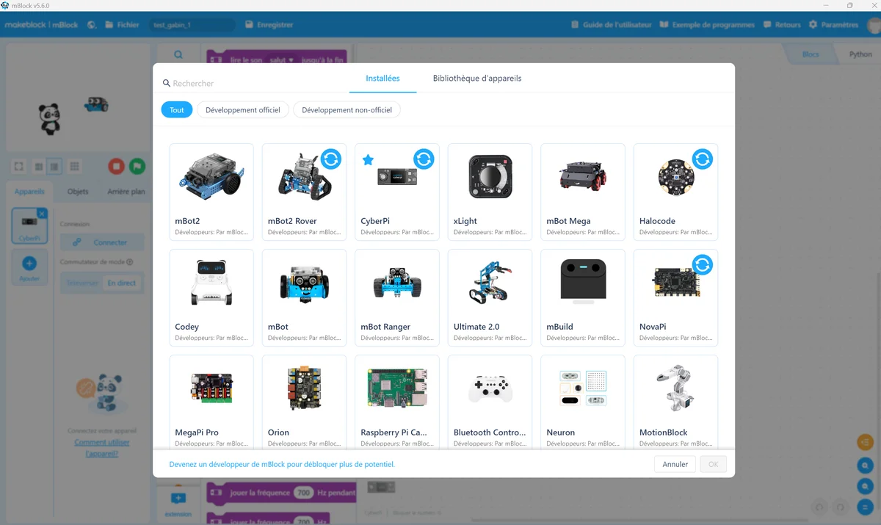Select Raspberry Pi device card
This screenshot has width=881, height=525.
(x=397, y=402)
